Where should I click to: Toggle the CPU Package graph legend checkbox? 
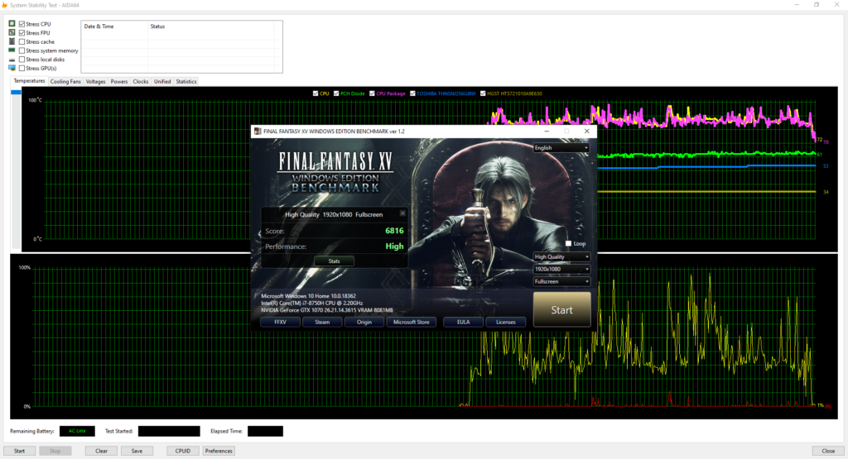(x=373, y=93)
